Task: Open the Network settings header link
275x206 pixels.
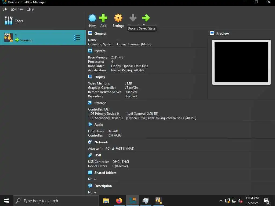Action: [101, 142]
